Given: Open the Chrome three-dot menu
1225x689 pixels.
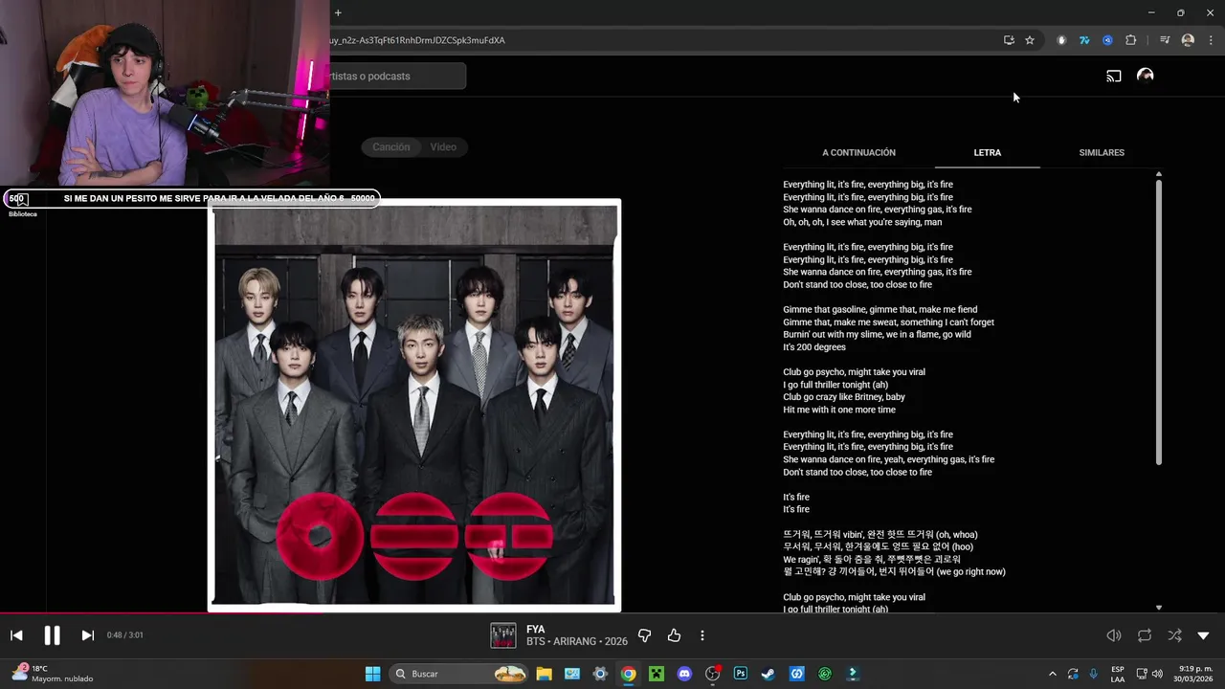Looking at the screenshot, I should [1212, 40].
